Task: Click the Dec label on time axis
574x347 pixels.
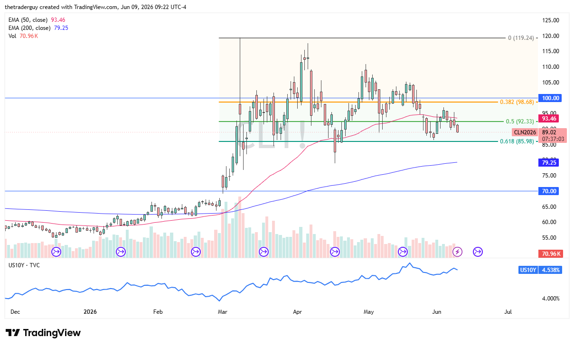Action: (x=15, y=312)
